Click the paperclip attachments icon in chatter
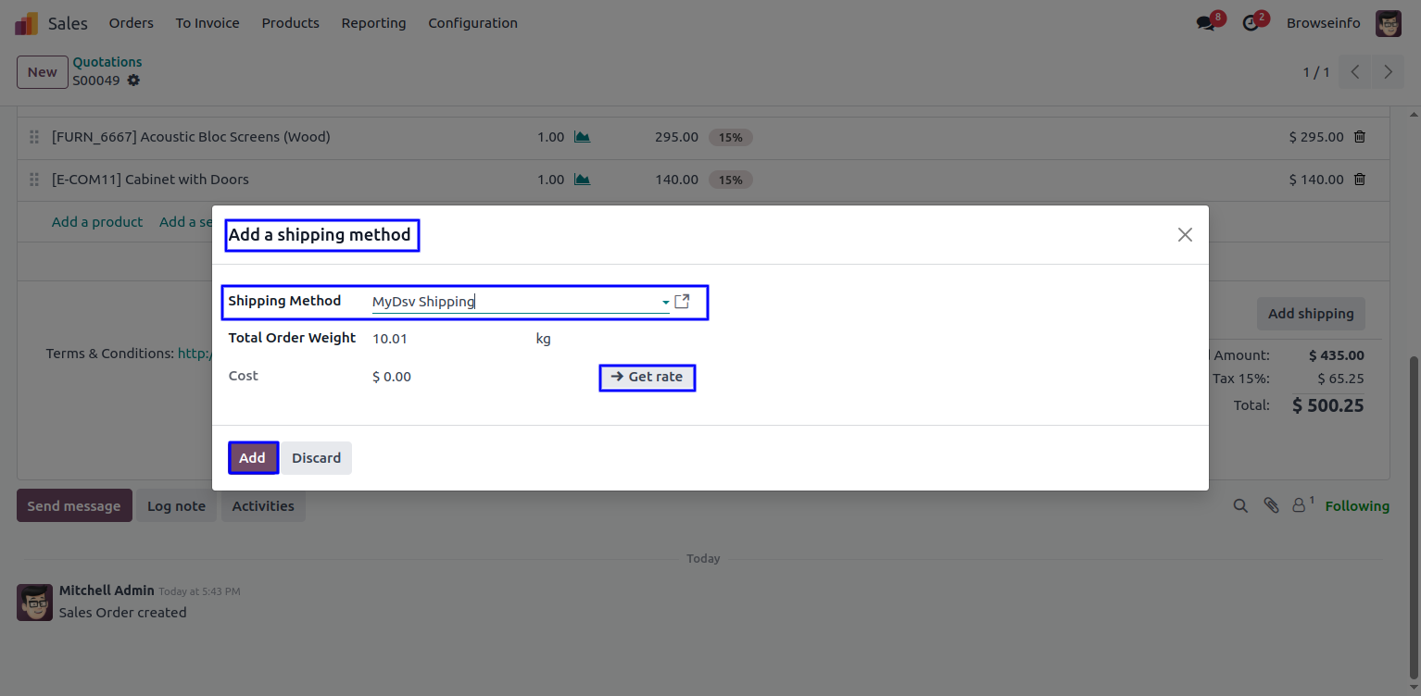 (1271, 505)
